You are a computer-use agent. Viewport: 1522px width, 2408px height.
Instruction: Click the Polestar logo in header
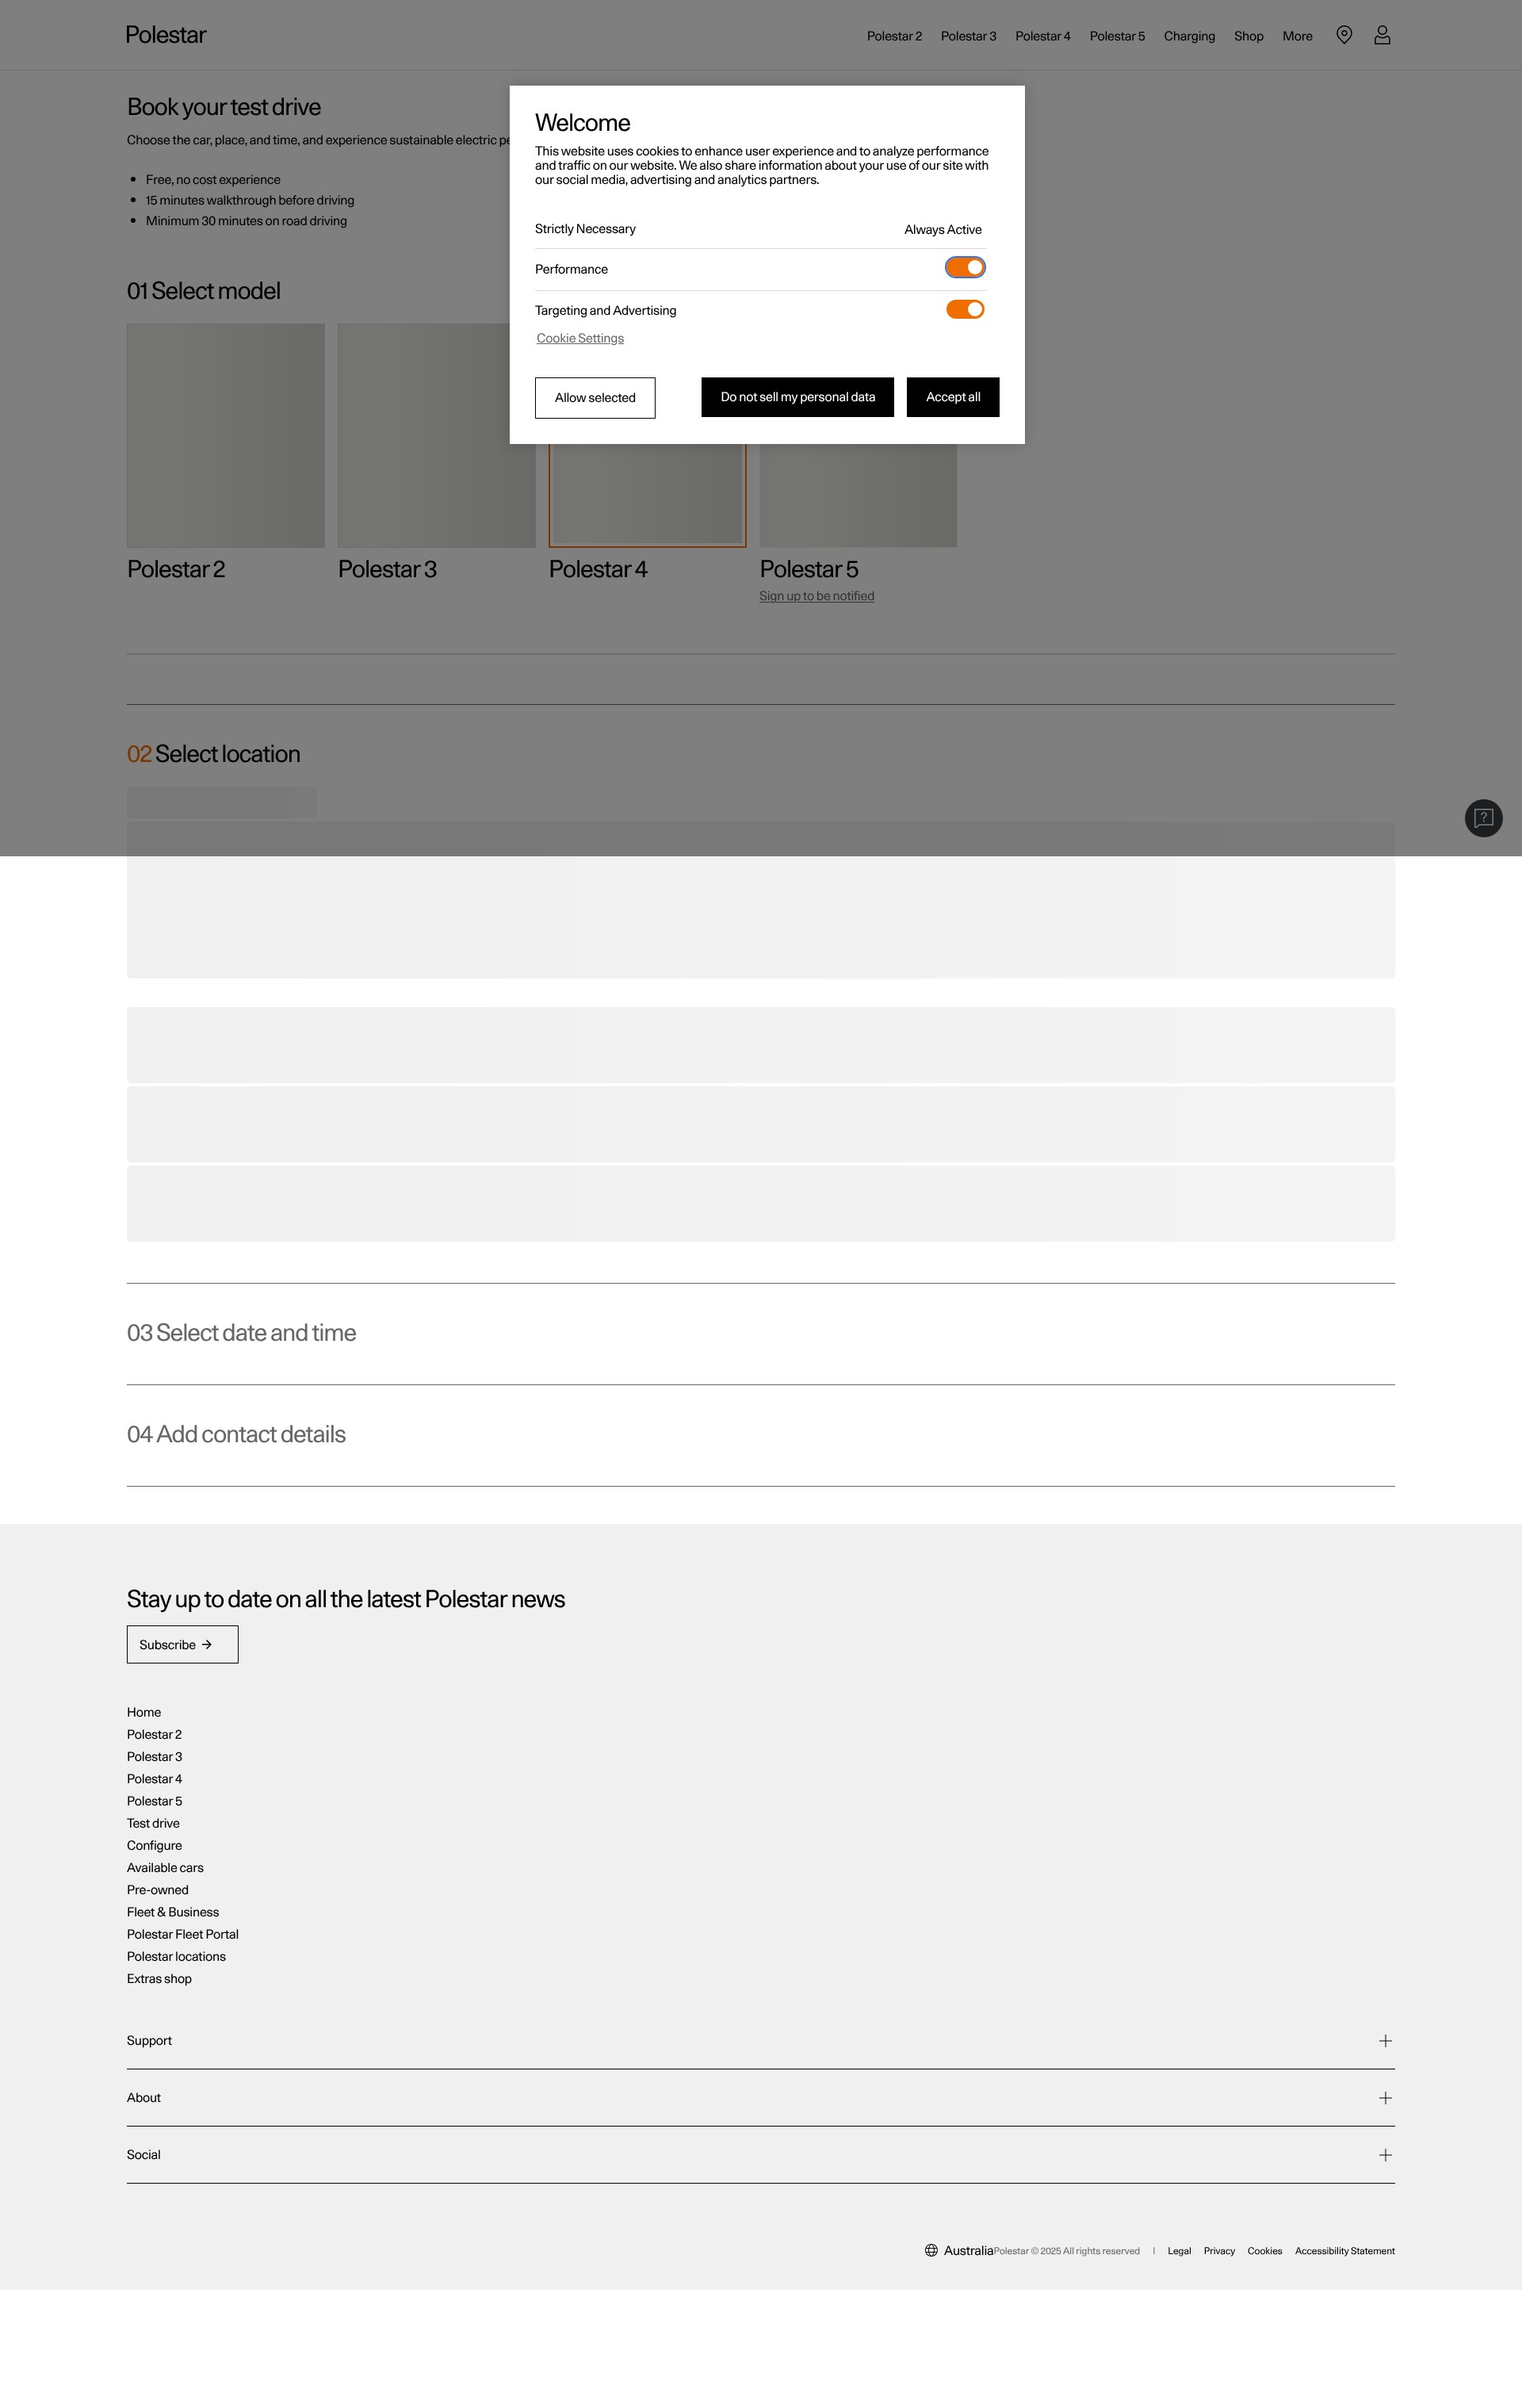pos(166,35)
